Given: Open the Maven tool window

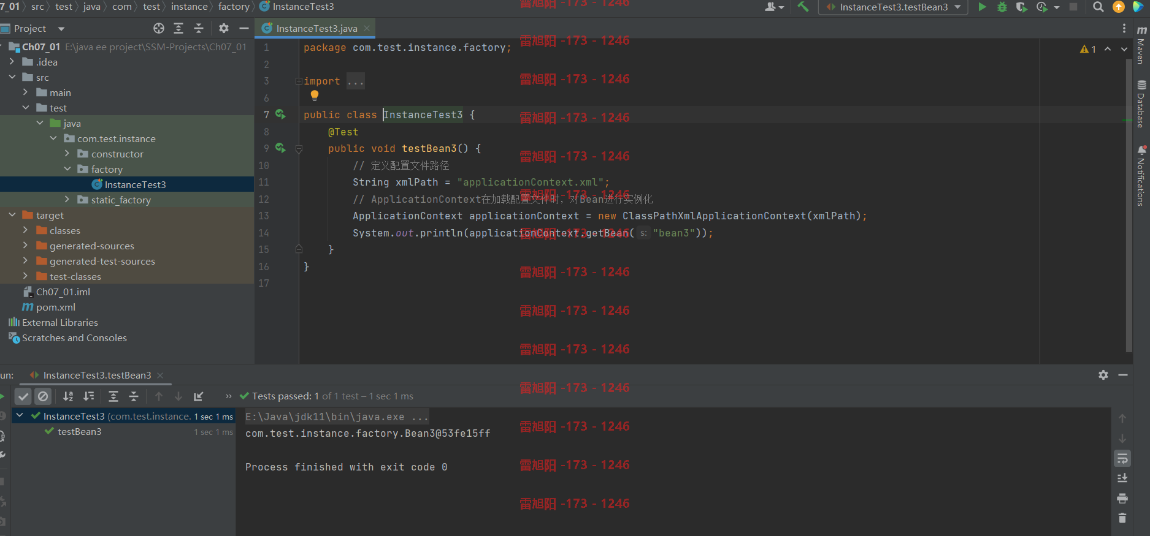Looking at the screenshot, I should click(x=1141, y=45).
